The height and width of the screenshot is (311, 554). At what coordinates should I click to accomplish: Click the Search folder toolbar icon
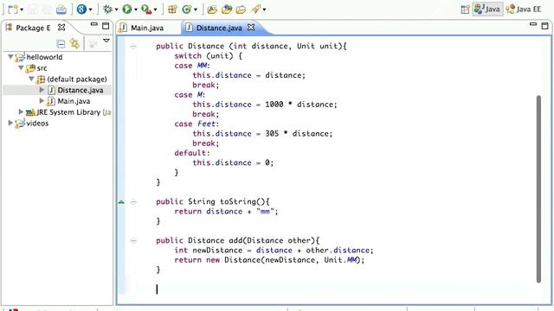tap(241, 10)
